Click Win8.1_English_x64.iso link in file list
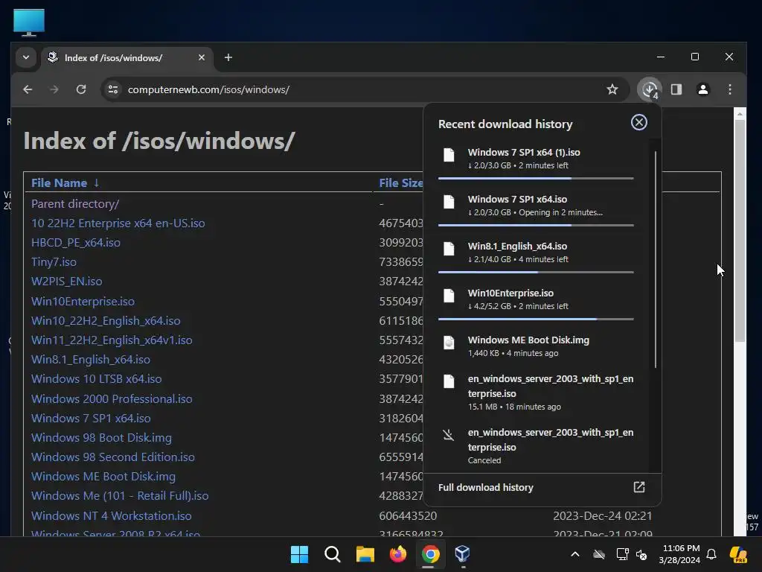 (90, 360)
